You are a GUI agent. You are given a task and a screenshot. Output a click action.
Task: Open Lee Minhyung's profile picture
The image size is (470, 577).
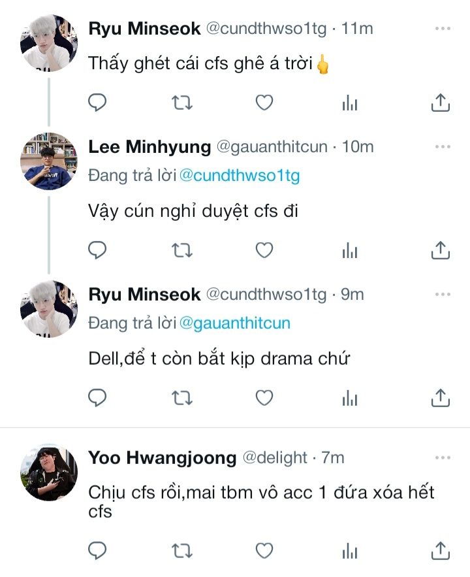(49, 161)
